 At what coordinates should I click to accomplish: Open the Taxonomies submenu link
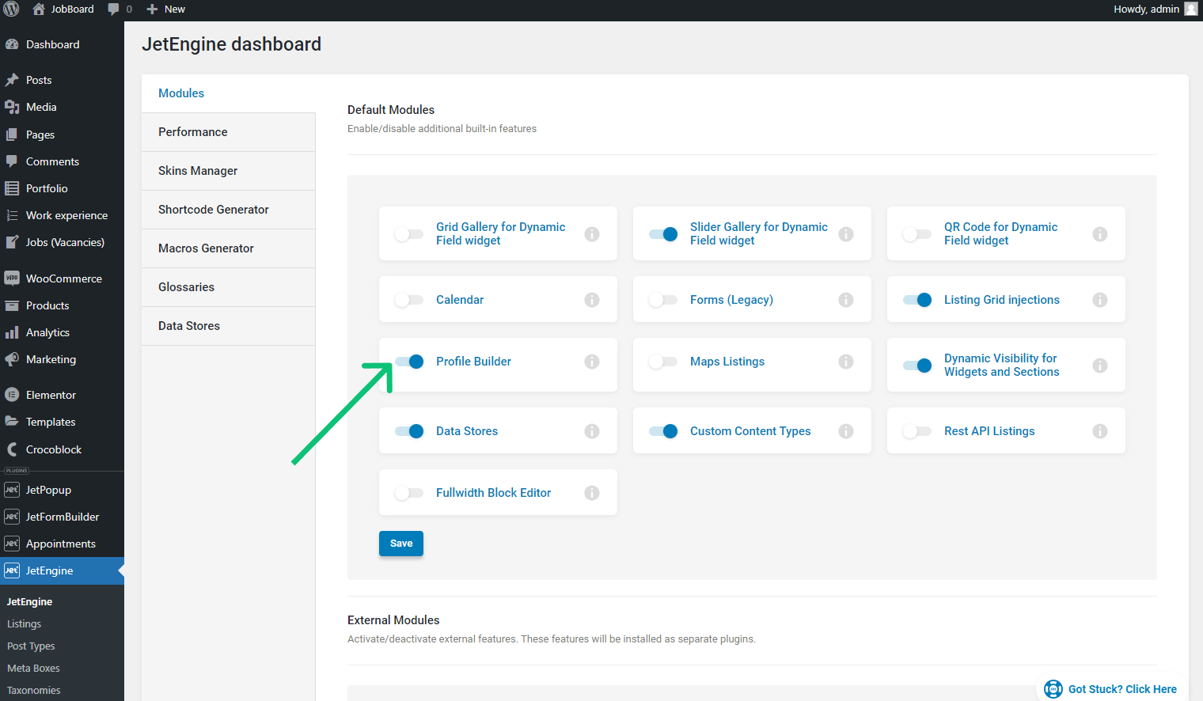33,691
